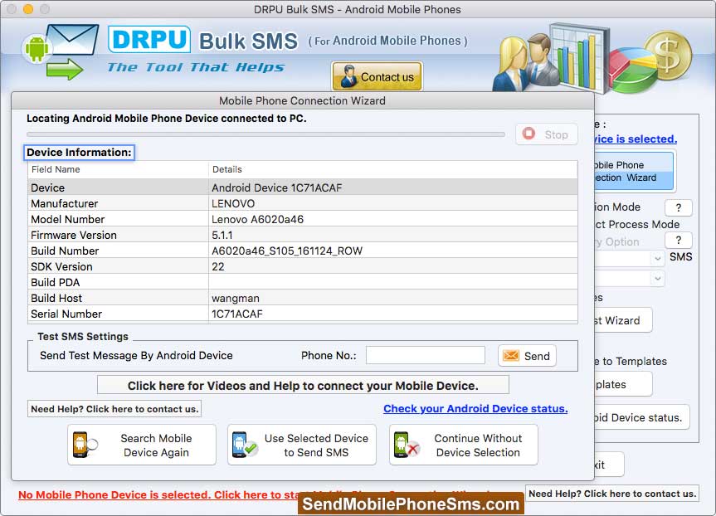
Task: Stop locating the device
Action: pos(547,134)
